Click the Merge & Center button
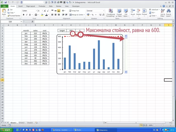This screenshot has height=132, width=176. coord(77,15)
